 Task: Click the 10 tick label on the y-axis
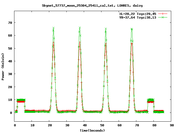click(11, 100)
